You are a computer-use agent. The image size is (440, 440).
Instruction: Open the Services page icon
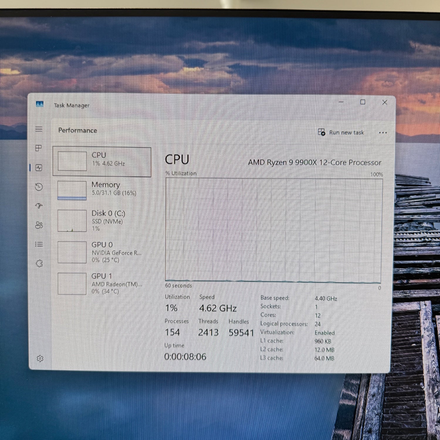click(x=39, y=263)
